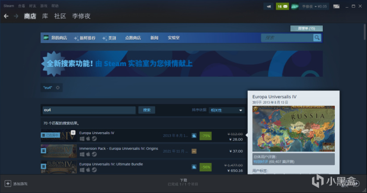Click the Windows icon under Europa Universalis IV

[x=82, y=138]
